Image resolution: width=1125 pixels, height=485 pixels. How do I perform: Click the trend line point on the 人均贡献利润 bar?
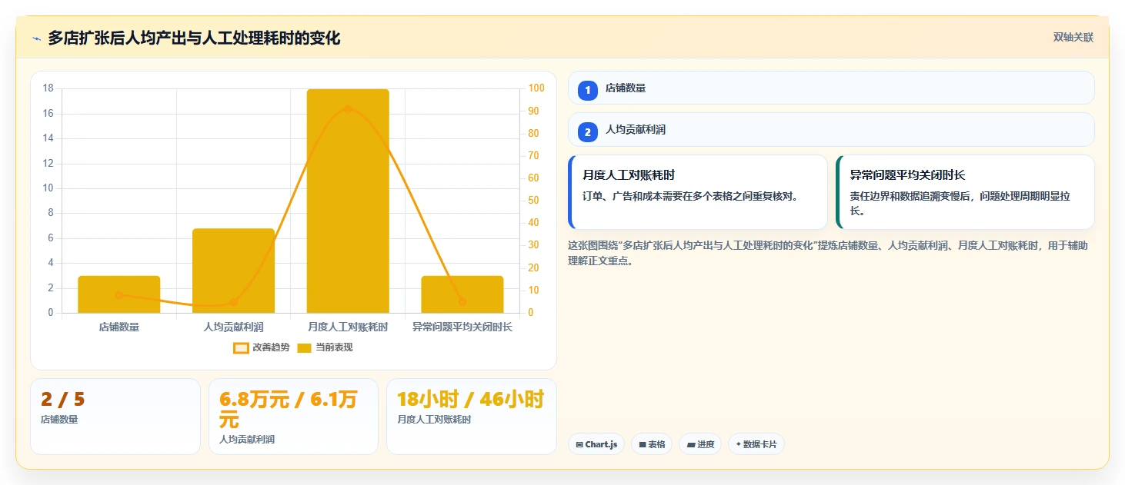[x=233, y=302]
